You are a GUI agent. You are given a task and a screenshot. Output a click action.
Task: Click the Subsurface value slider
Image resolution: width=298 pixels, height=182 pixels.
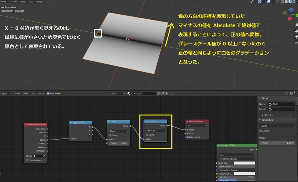(x=237, y=167)
